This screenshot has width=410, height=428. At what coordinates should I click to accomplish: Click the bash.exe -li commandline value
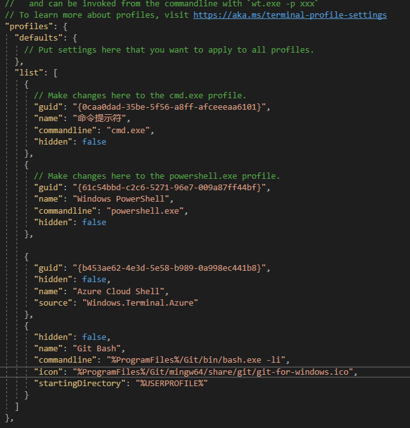click(x=196, y=360)
